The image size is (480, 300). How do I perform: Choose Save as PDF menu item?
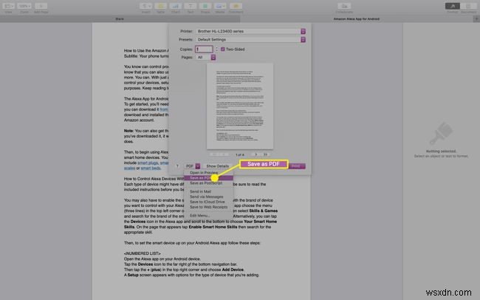pos(208,178)
